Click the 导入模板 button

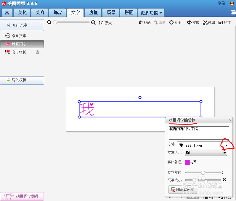tap(22, 80)
